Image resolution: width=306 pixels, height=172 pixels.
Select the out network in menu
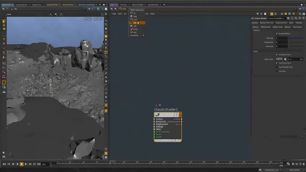137,26
